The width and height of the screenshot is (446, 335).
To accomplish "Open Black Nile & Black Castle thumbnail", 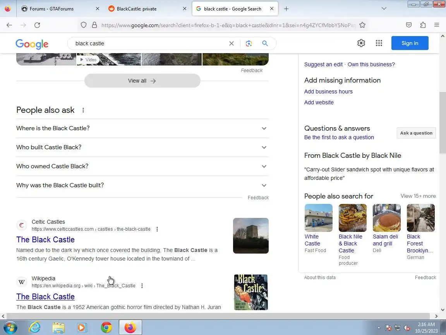I will (353, 218).
